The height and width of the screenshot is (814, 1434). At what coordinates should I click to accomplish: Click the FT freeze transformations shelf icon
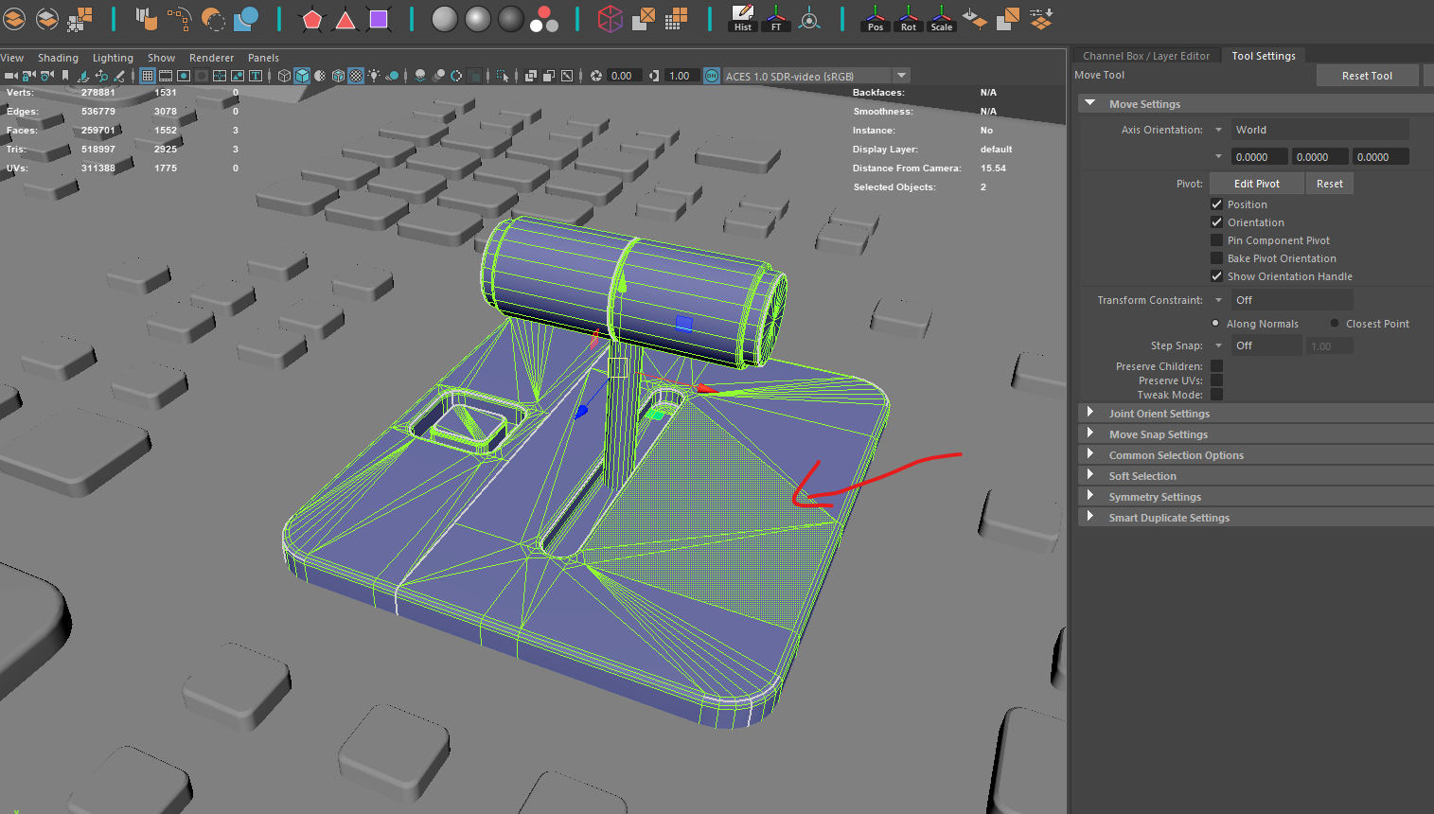click(776, 18)
